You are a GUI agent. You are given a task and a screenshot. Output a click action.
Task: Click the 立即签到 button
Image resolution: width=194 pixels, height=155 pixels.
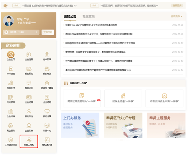(48, 32)
